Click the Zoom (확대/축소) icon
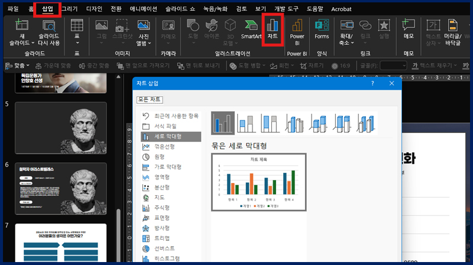 [346, 25]
